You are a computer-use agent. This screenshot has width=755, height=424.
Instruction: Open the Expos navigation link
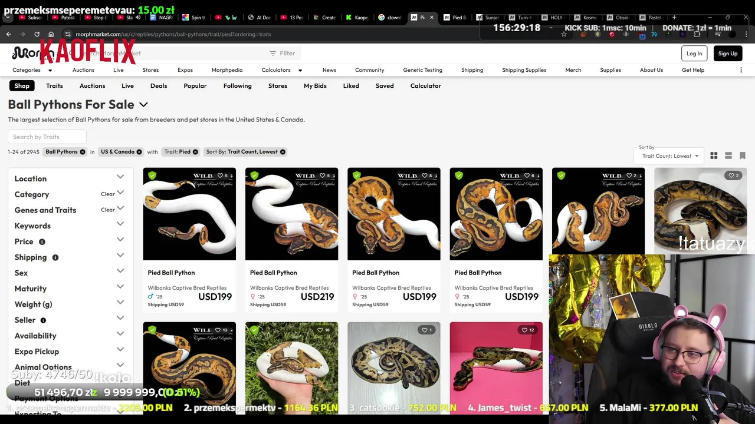[185, 70]
